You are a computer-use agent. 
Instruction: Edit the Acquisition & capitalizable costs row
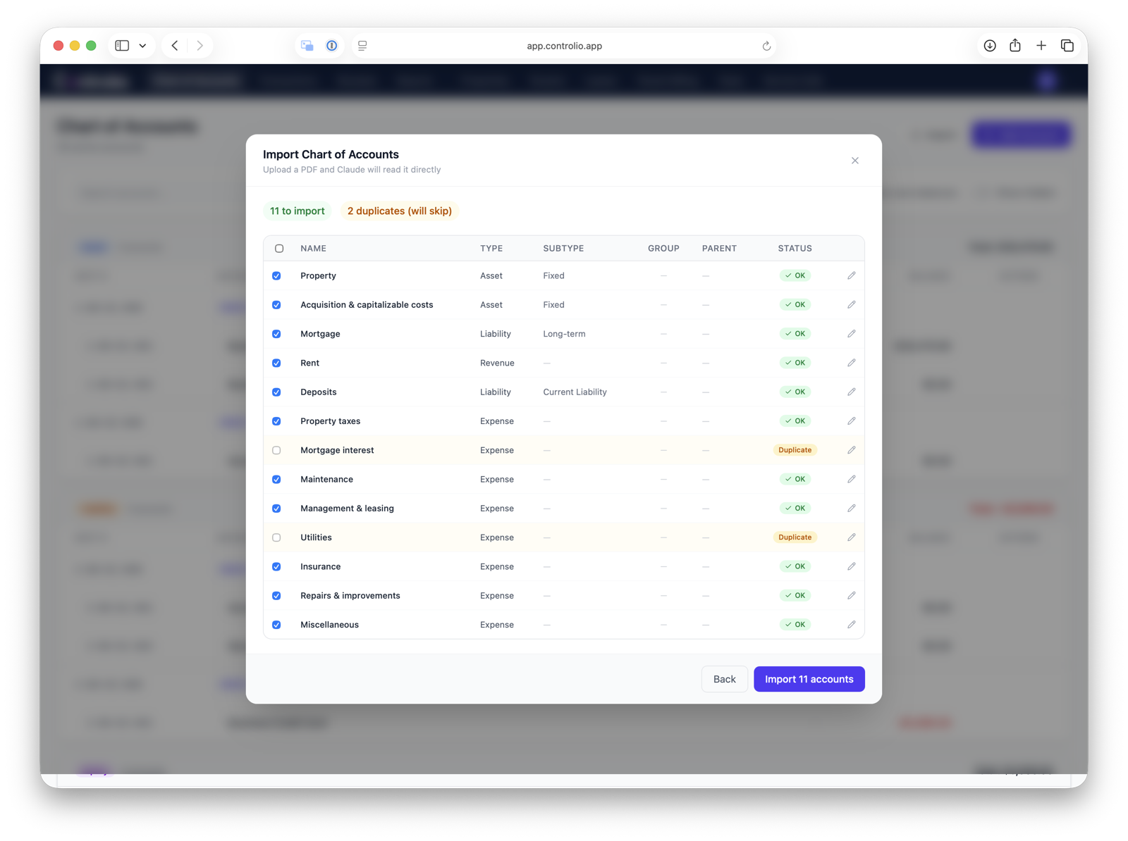click(851, 304)
